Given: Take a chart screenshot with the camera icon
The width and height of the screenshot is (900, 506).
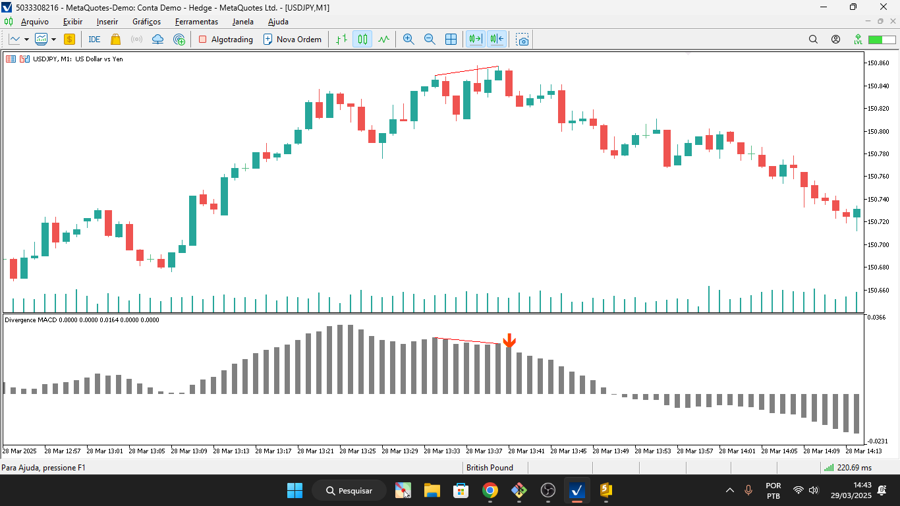Looking at the screenshot, I should pyautogui.click(x=522, y=39).
